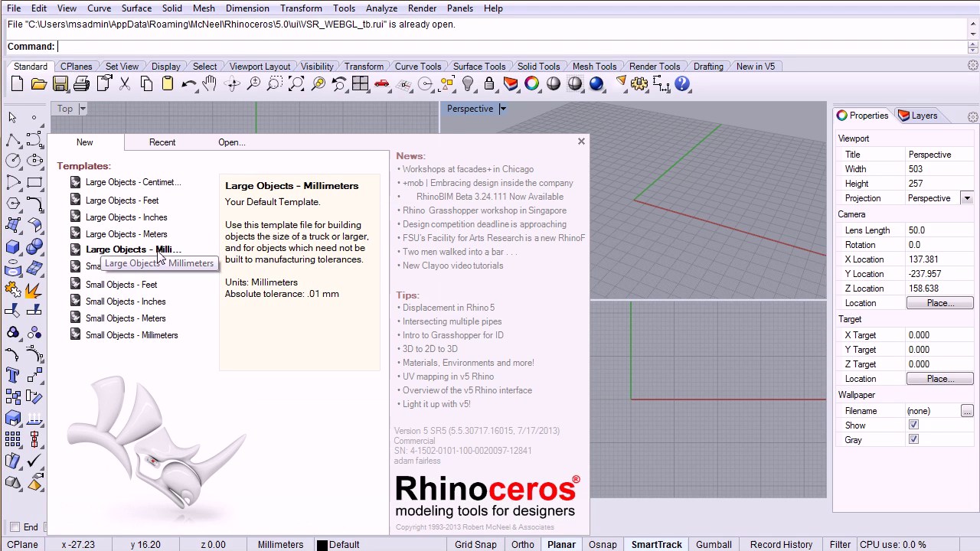Select the Text object tool
Viewport: 980px width, 551px height.
(13, 375)
